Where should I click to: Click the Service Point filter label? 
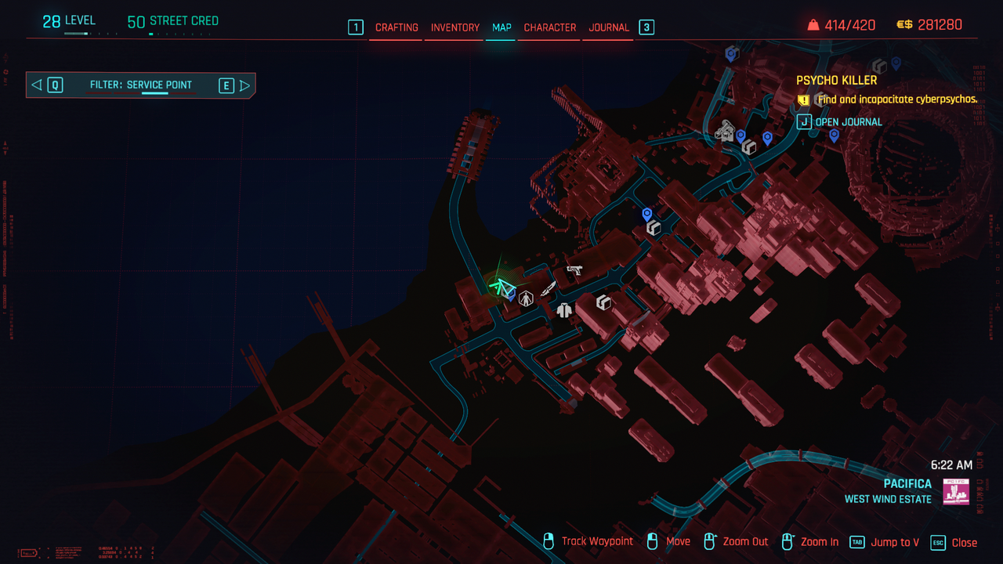point(141,85)
